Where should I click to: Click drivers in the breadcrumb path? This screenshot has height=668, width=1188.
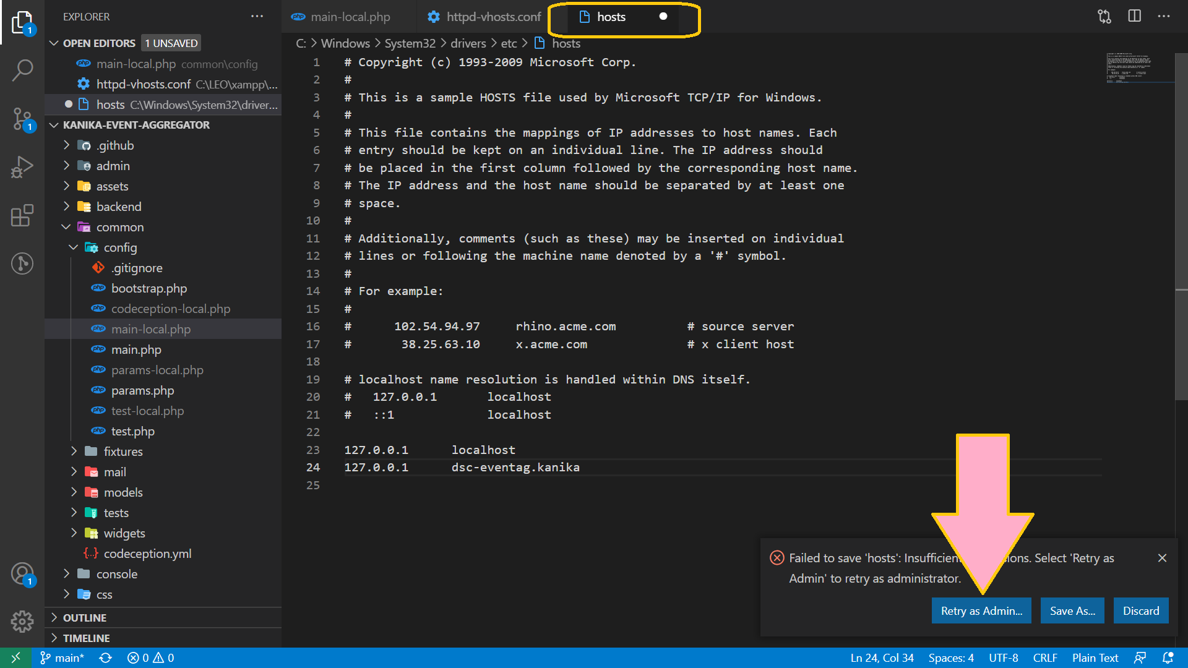468,43
